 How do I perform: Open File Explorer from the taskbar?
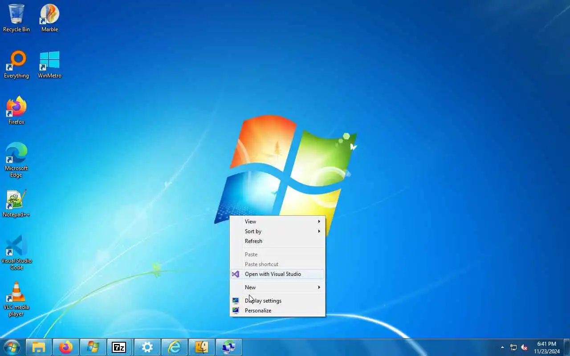point(39,347)
